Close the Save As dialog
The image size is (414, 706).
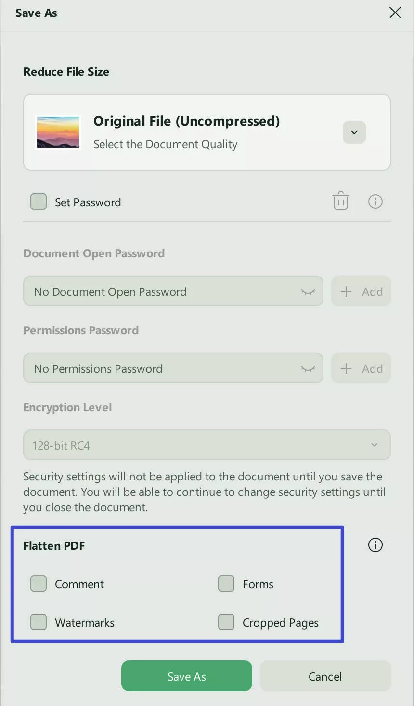click(395, 13)
